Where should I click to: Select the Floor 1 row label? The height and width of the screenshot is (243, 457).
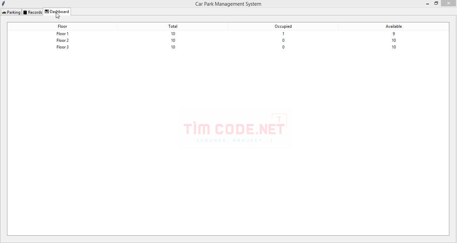click(63, 34)
